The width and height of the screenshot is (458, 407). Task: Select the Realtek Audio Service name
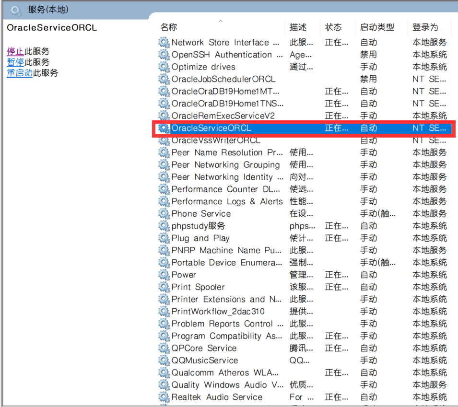(217, 397)
